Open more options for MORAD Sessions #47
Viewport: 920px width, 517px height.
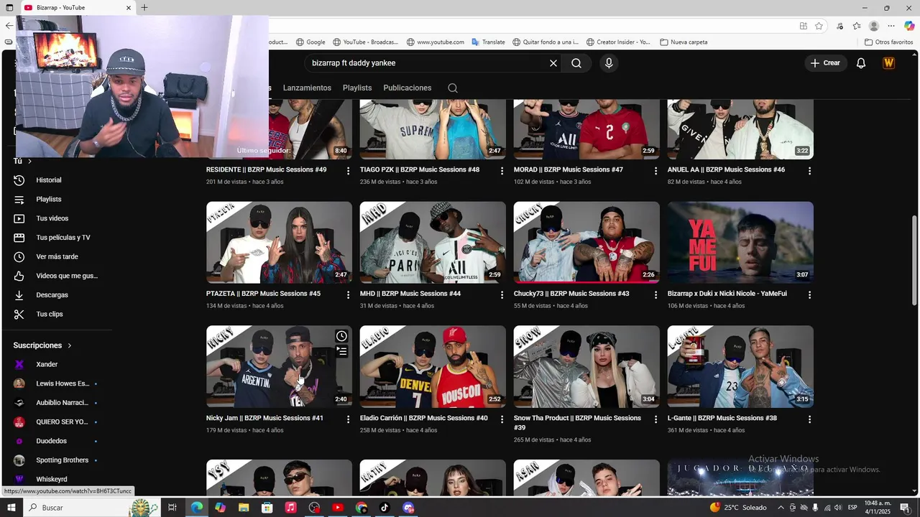point(655,171)
